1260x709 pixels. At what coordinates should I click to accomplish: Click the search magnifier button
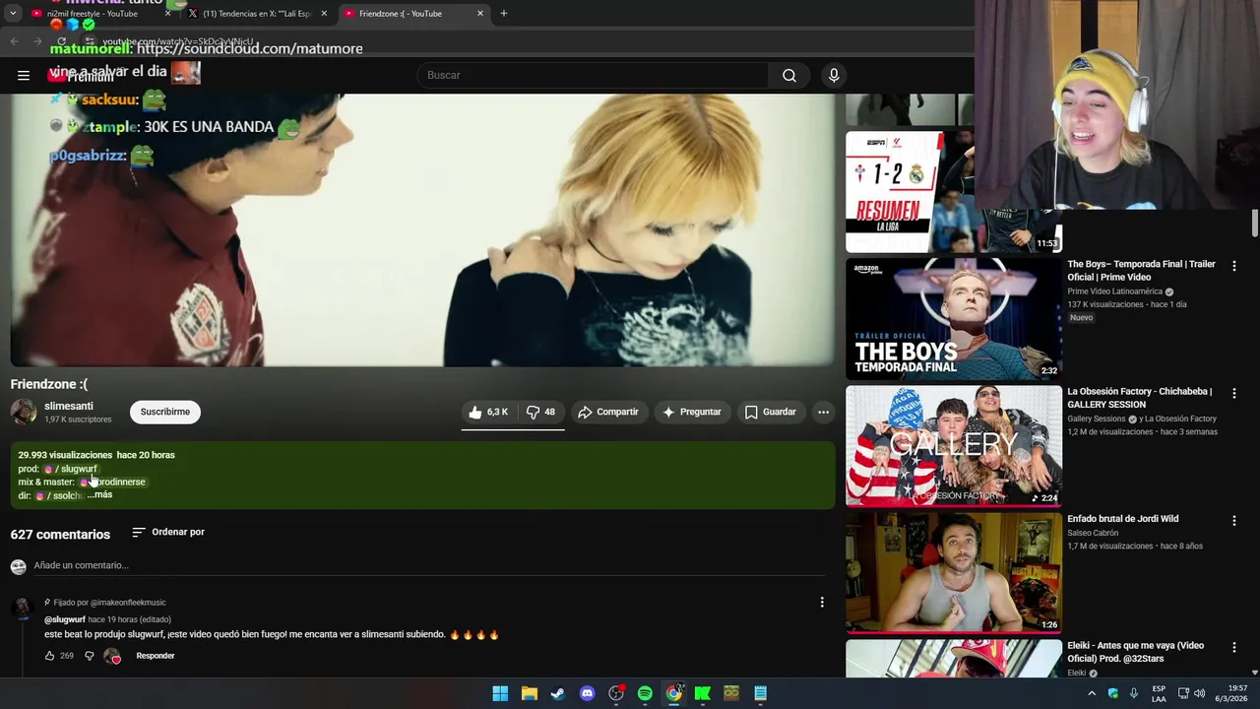tap(789, 75)
